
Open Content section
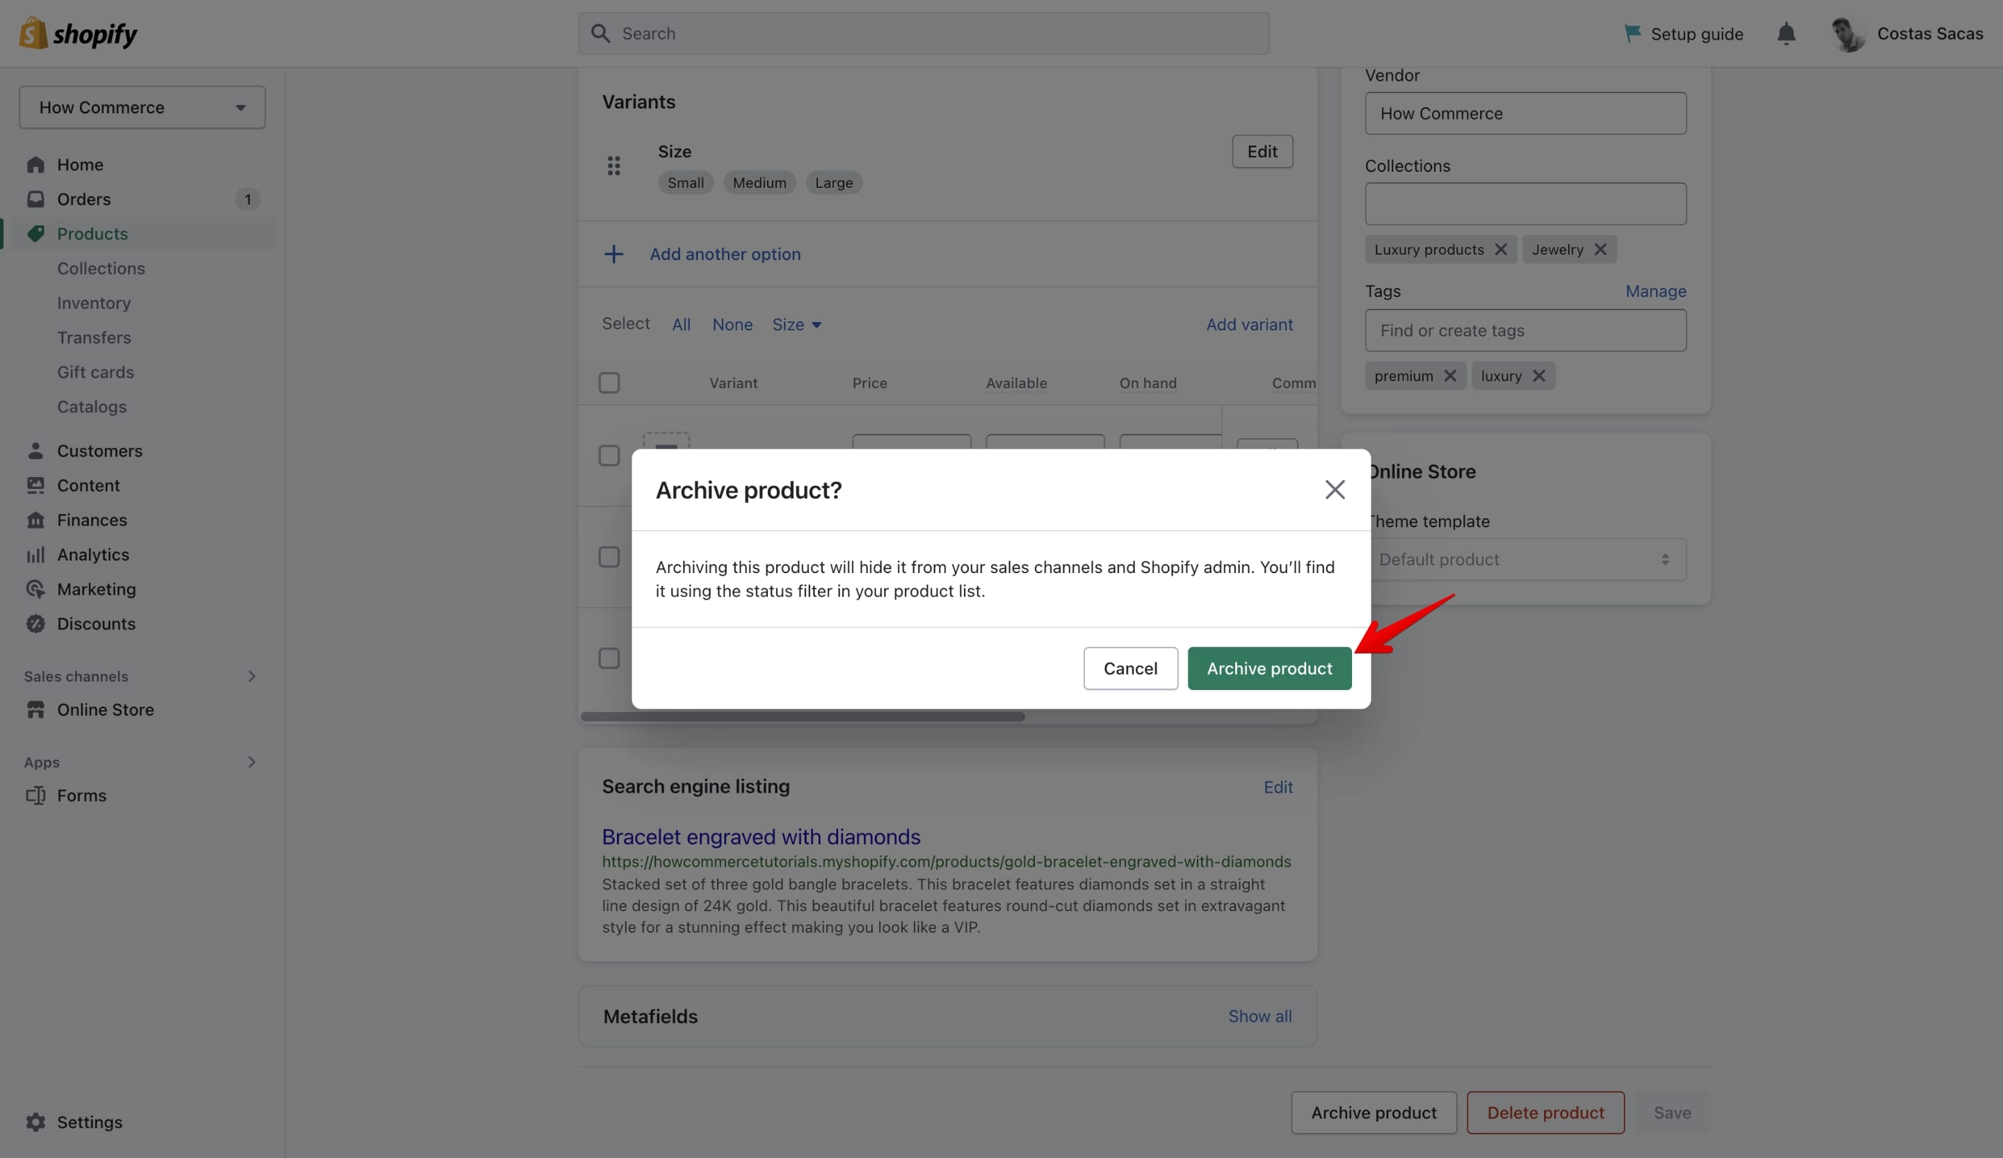88,485
